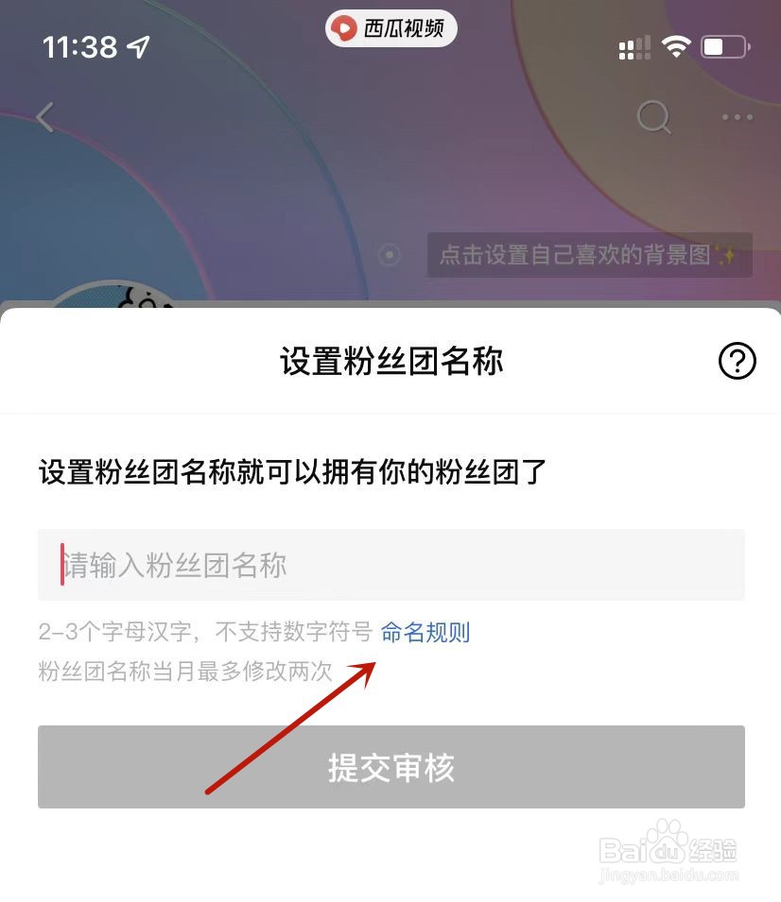This screenshot has width=781, height=902.
Task: Tap the circle icon left of background tip
Action: click(x=390, y=254)
